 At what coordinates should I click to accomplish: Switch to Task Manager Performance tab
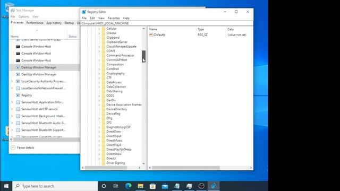pyautogui.click(x=35, y=23)
